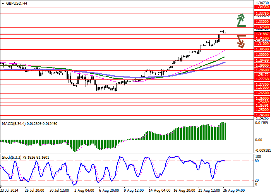Click the GBPUSD,H4 chart title

coord(17,3)
